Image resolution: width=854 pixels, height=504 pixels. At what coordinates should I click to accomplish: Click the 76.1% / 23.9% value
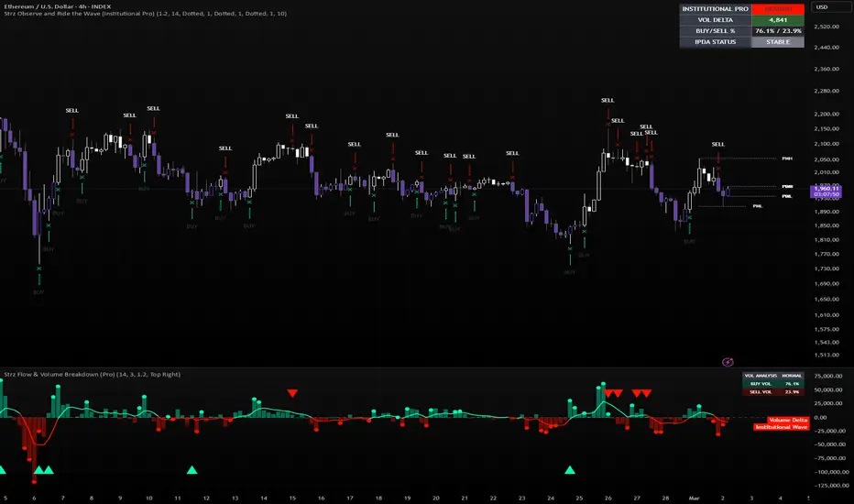(x=778, y=31)
